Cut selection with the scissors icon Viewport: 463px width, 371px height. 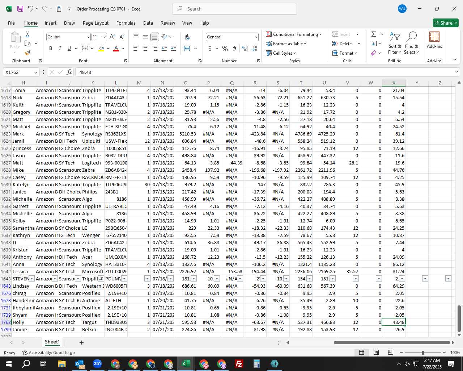coord(27,34)
